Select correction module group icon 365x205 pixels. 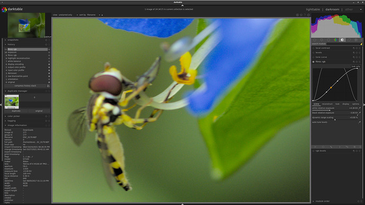349,40
